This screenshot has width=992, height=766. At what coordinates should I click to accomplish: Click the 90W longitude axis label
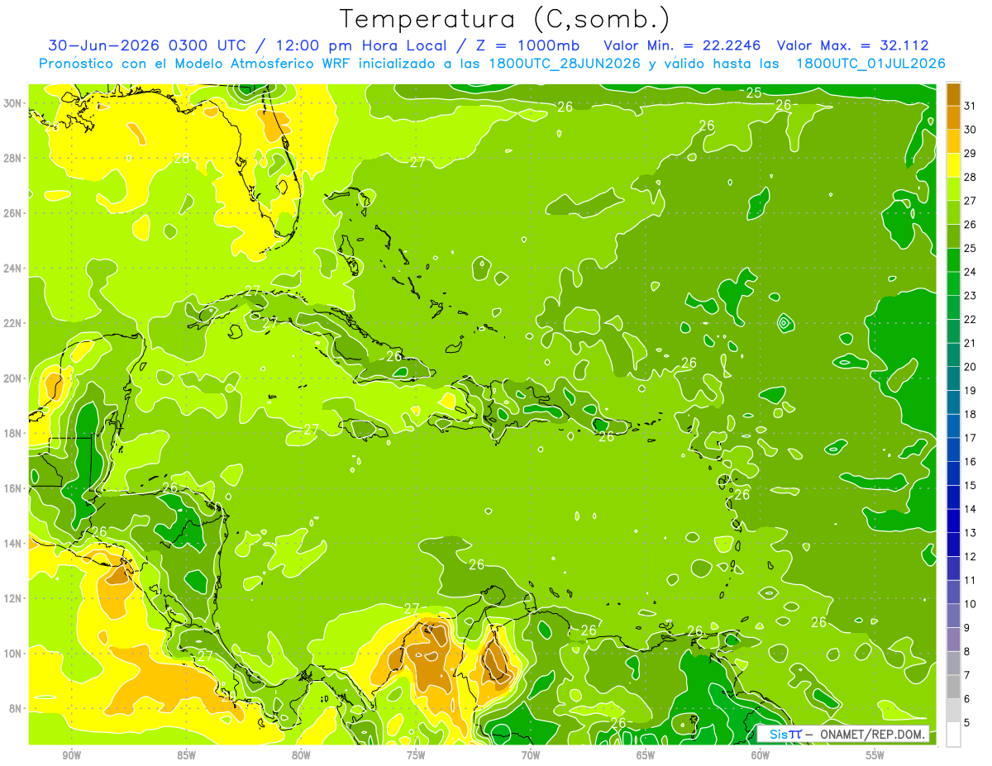pyautogui.click(x=72, y=755)
